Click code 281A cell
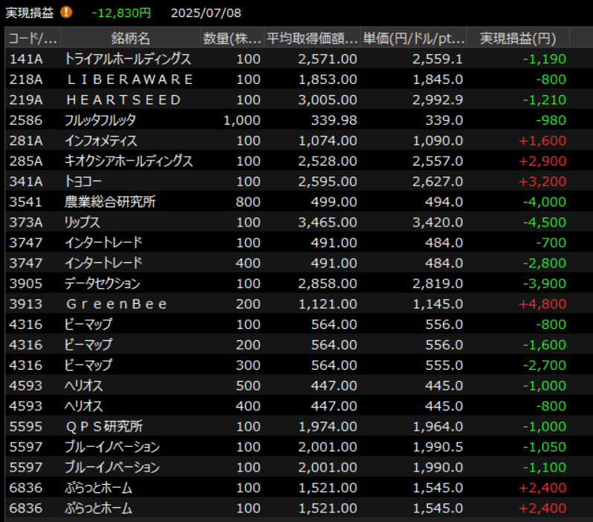The image size is (593, 522). coord(26,140)
